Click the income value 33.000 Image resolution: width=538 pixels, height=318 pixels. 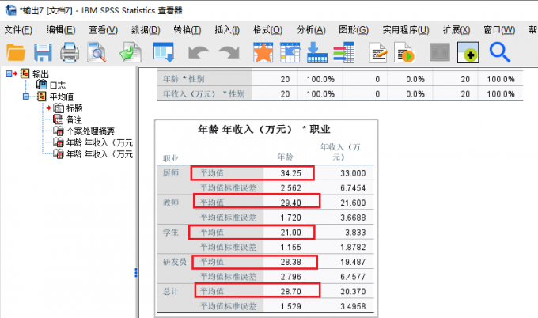coord(353,173)
